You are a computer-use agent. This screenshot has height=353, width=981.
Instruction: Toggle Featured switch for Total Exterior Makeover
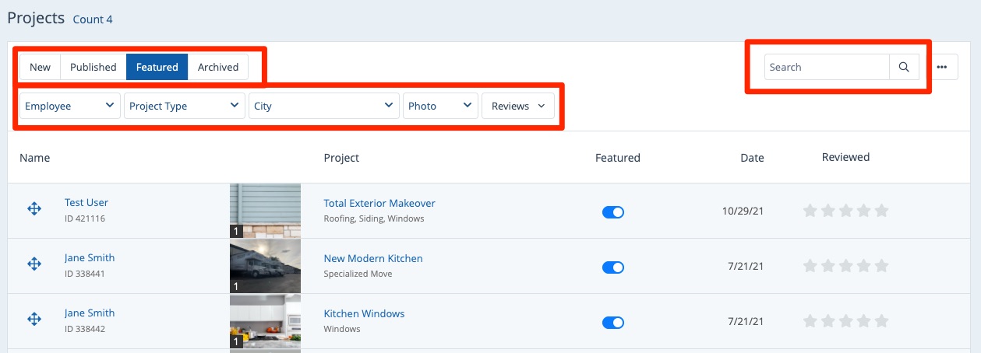613,212
